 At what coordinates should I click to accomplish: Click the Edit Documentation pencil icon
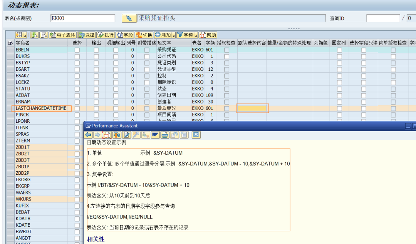127,135
